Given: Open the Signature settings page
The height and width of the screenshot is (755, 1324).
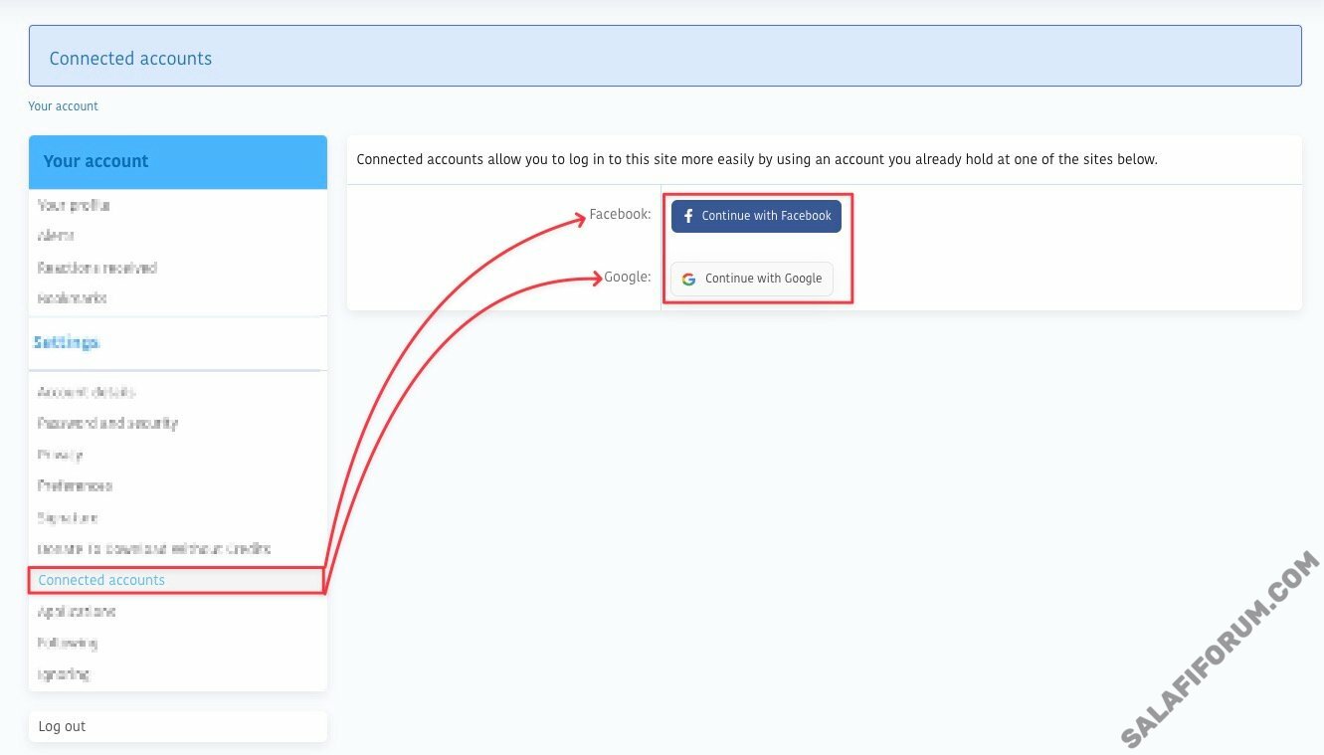Looking at the screenshot, I should pos(68,517).
